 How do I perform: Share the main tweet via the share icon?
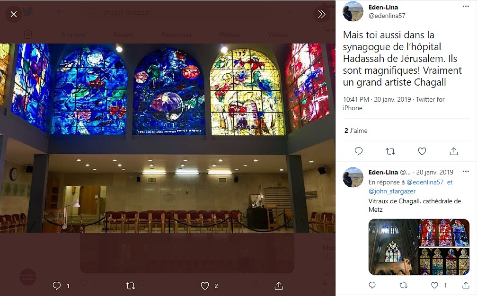453,151
